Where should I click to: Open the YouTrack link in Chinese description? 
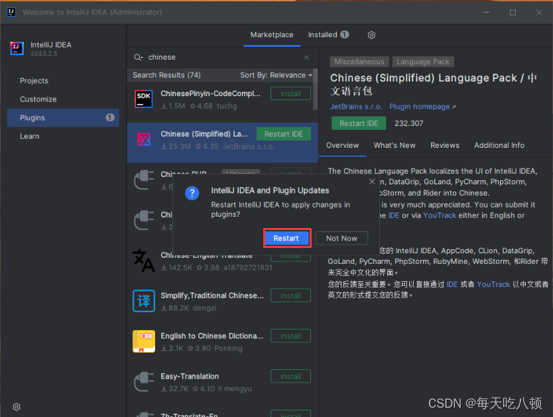tap(493, 284)
